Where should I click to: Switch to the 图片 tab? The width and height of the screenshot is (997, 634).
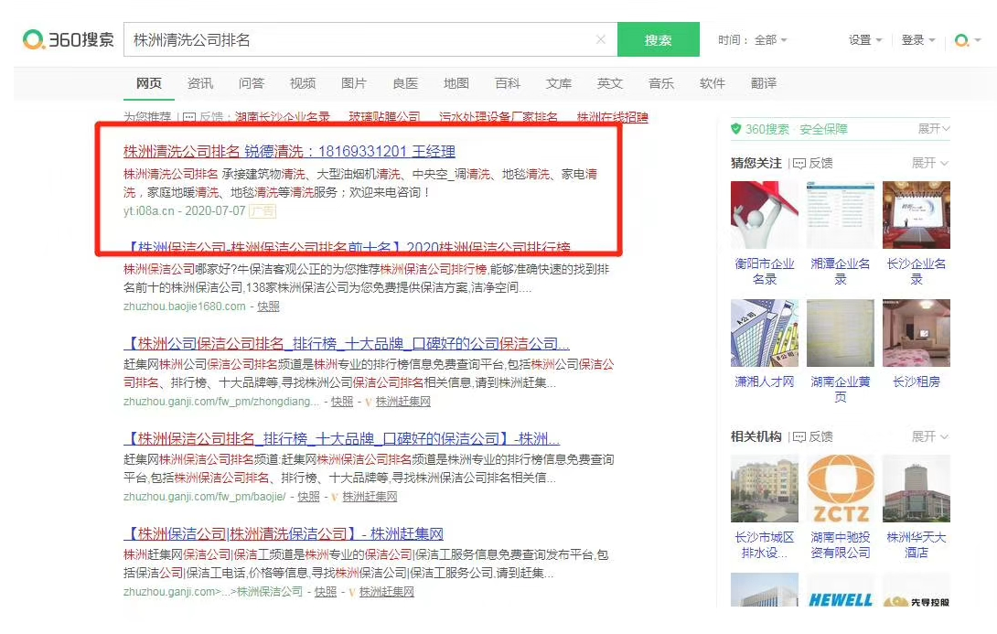[x=354, y=83]
